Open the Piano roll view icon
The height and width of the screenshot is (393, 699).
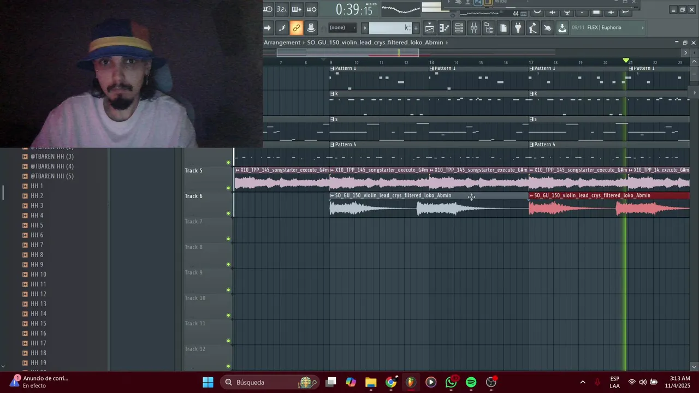[444, 28]
